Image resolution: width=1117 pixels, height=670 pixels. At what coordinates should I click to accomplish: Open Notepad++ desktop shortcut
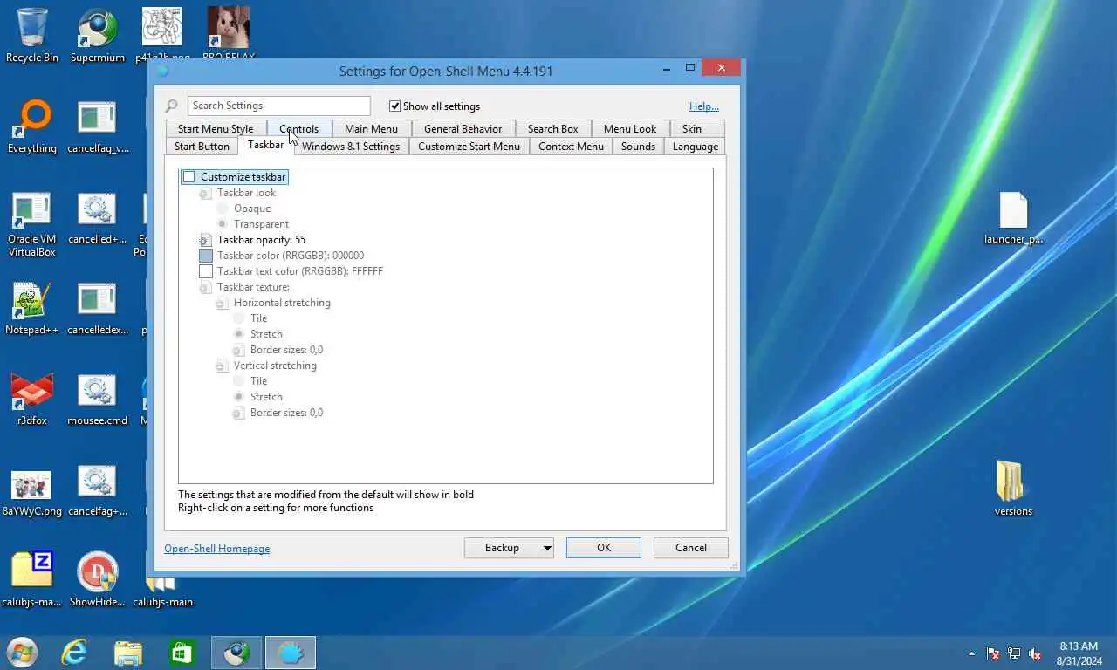(32, 308)
